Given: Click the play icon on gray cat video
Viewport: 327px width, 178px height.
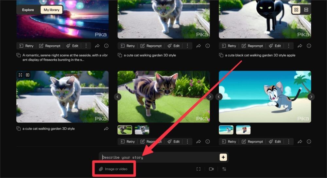Looking at the screenshot, I should (28, 75).
